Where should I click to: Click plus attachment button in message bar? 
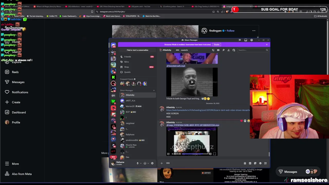162,163
